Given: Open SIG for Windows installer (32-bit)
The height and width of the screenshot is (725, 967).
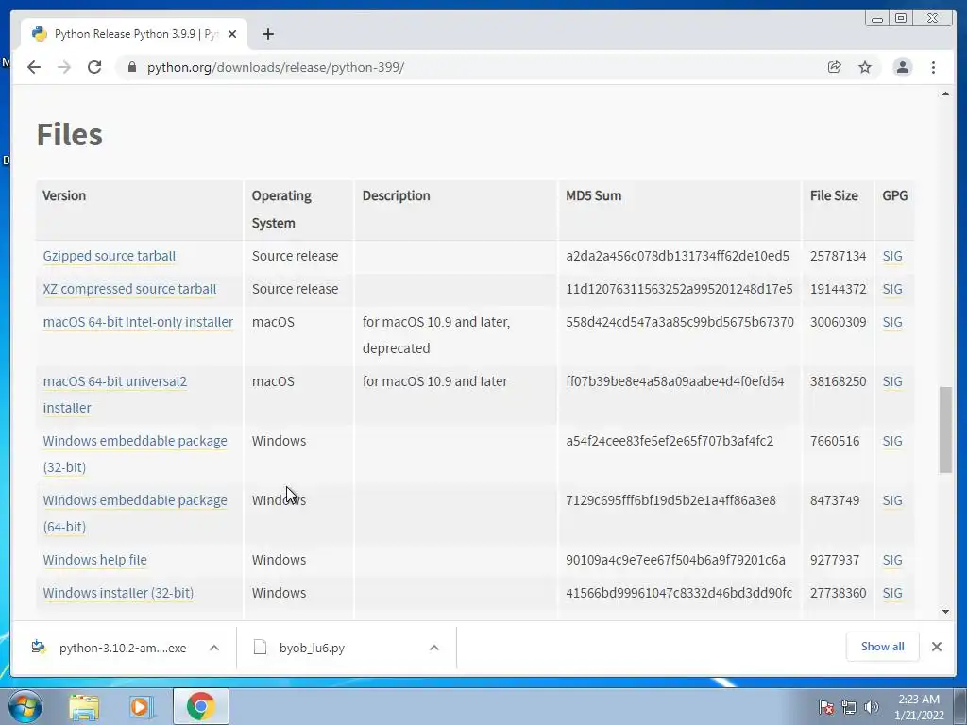Looking at the screenshot, I should tap(892, 593).
